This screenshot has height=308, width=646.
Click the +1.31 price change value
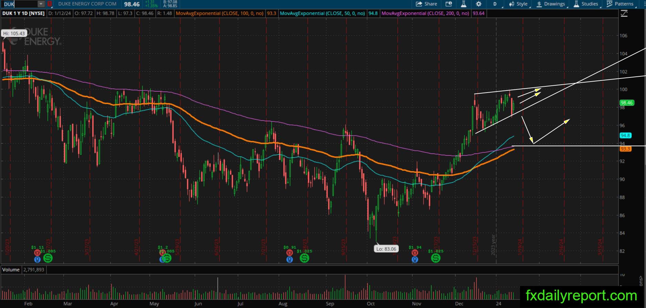(x=150, y=2)
